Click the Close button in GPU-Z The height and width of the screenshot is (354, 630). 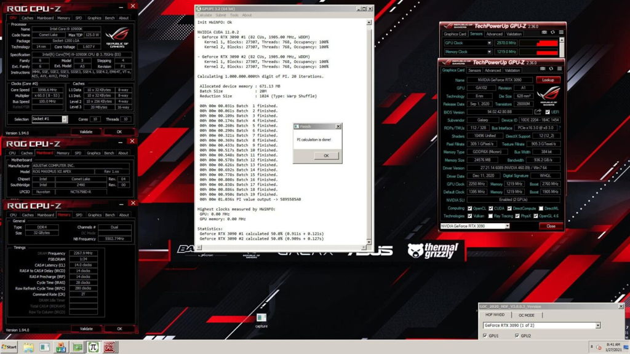[x=551, y=226]
